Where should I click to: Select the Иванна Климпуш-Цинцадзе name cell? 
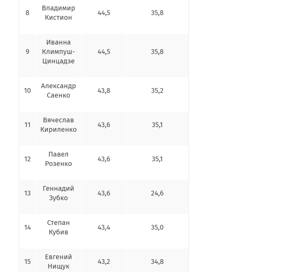coord(58,52)
